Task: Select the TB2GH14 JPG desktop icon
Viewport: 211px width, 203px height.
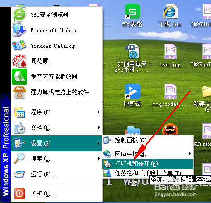Action: tap(207, 12)
